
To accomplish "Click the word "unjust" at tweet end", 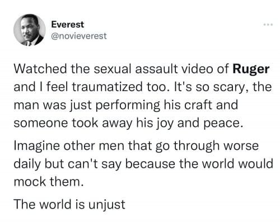I will pos(106,205).
